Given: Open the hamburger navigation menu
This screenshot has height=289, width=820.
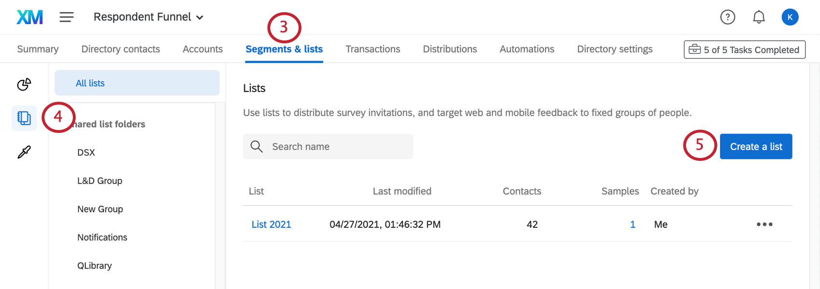Looking at the screenshot, I should point(67,17).
